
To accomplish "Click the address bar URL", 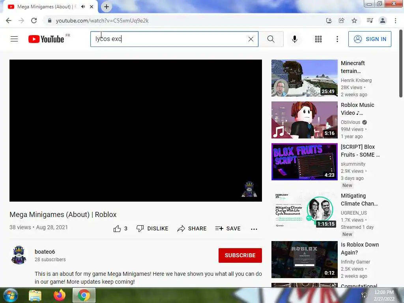I will 102,21.
